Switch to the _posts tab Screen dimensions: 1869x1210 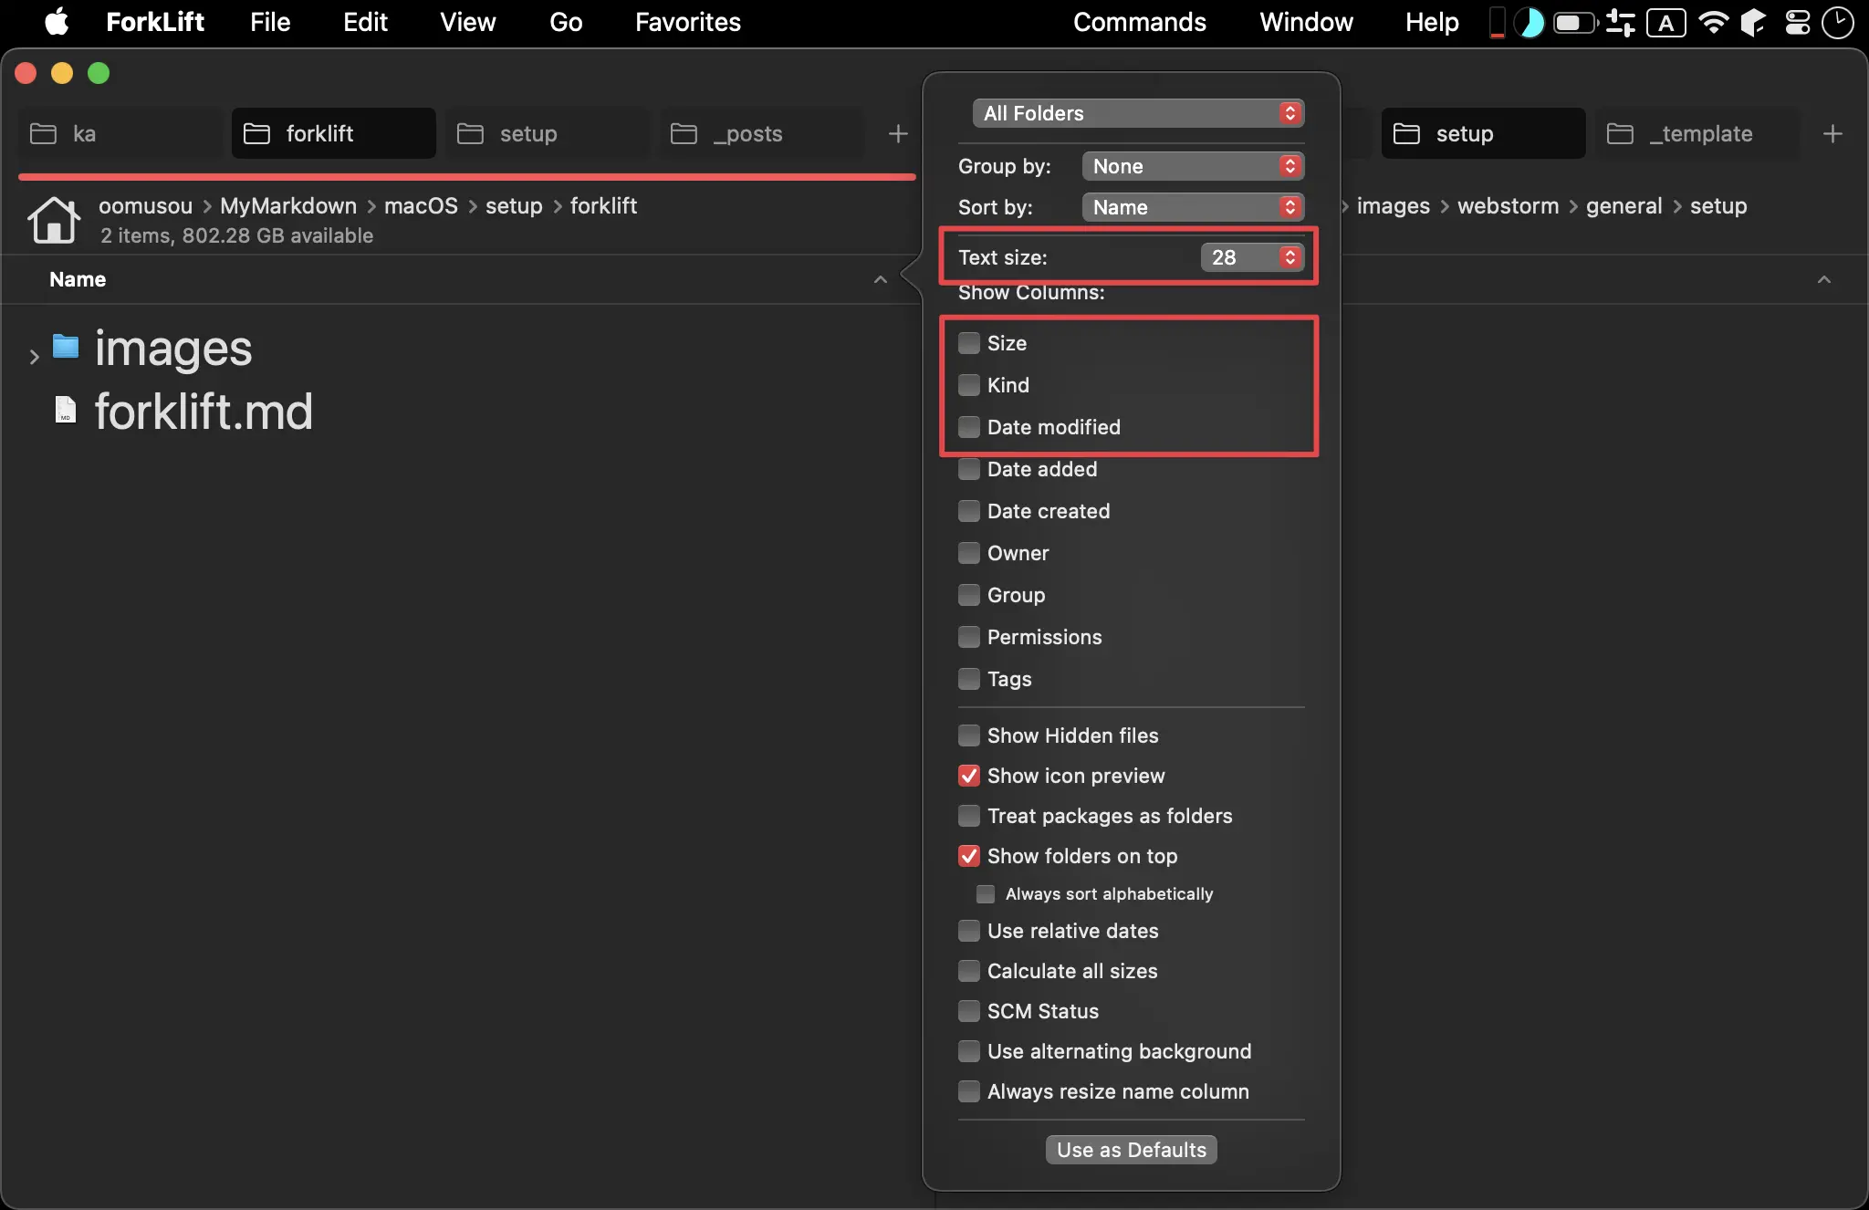pyautogui.click(x=762, y=134)
